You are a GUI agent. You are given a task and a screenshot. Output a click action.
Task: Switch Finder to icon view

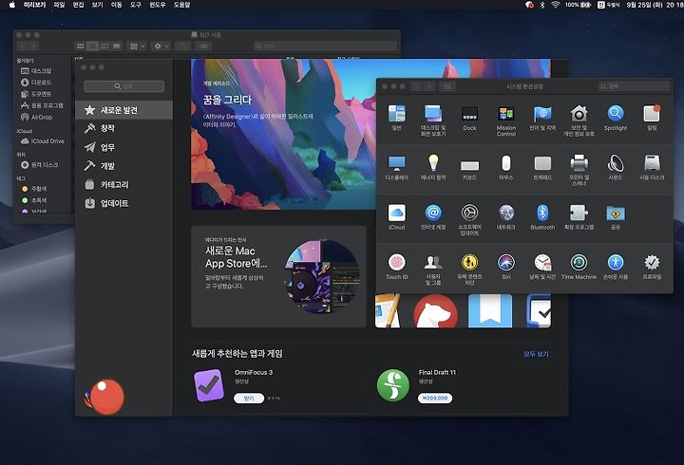coord(80,46)
